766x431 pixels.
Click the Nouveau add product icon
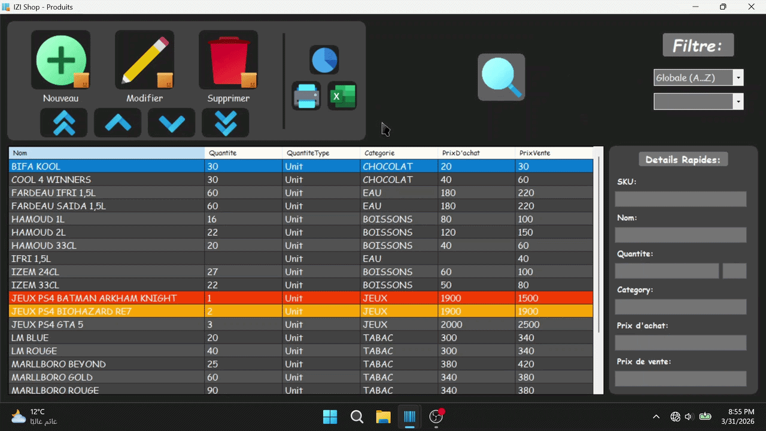tap(60, 60)
